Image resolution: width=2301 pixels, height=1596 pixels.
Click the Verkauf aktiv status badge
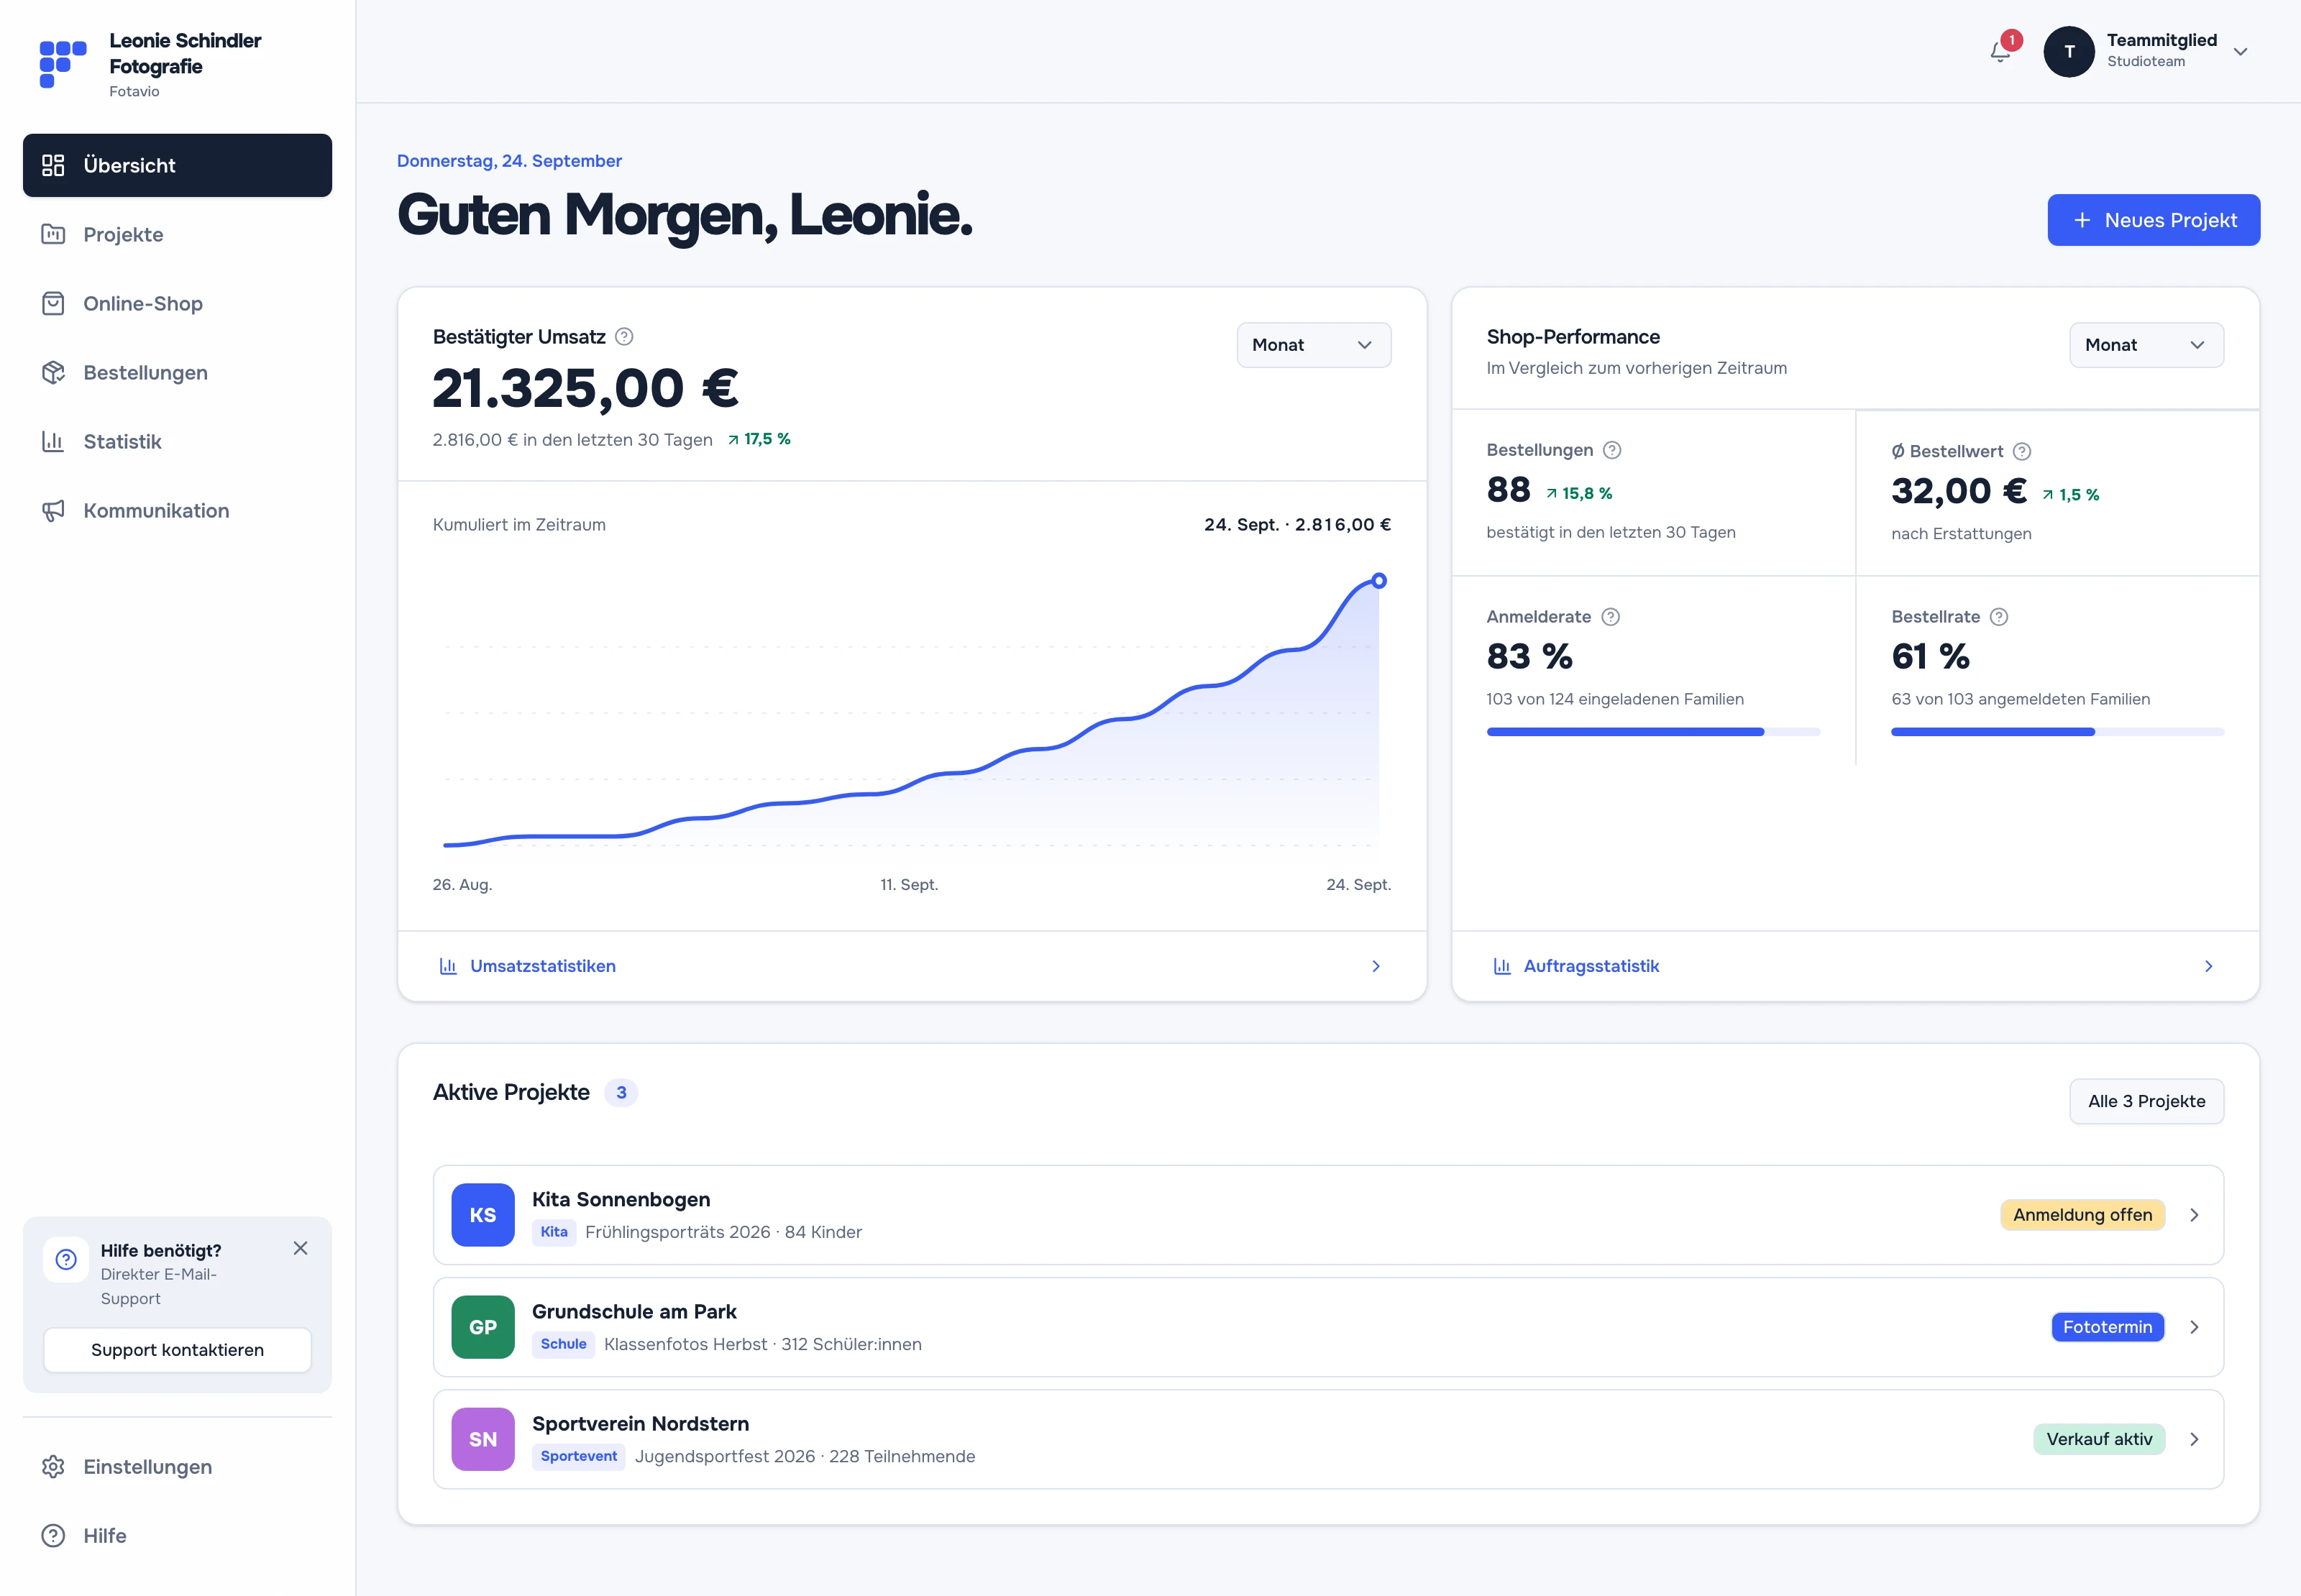[2098, 1439]
